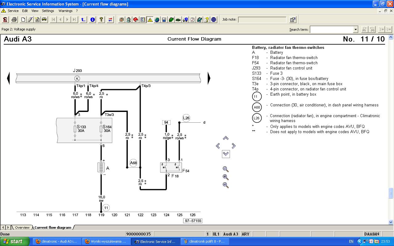
Task: Click the blue 't..' up-level icon
Action: coord(83,20)
